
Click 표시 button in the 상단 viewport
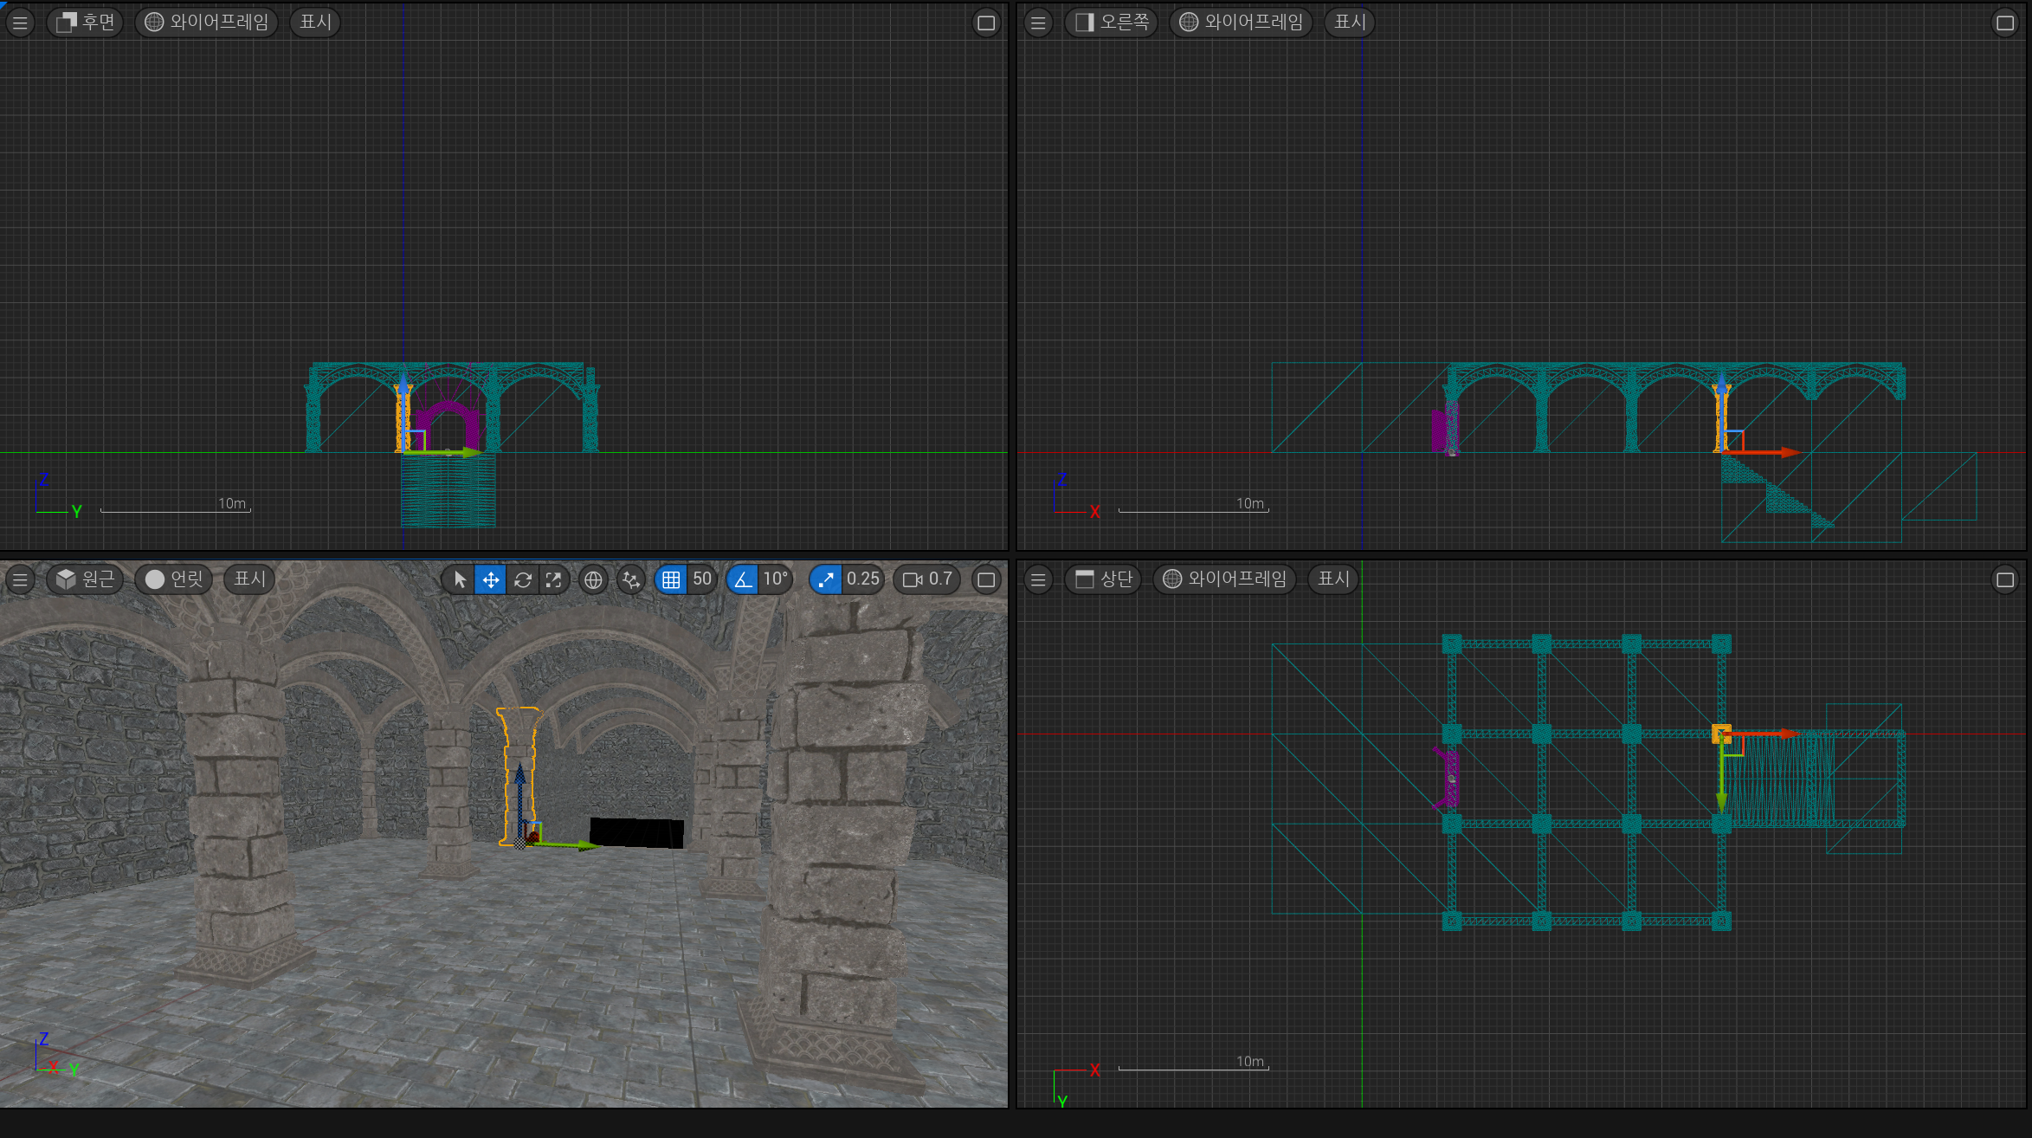click(1333, 579)
